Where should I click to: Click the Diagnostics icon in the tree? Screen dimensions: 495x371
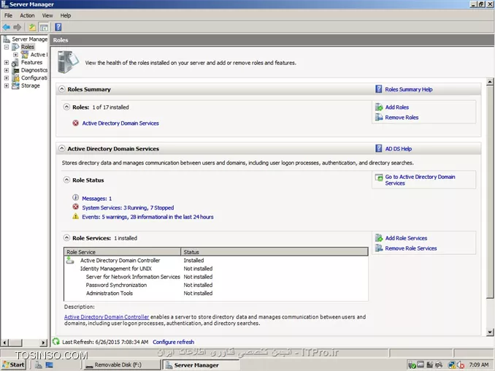pyautogui.click(x=15, y=70)
